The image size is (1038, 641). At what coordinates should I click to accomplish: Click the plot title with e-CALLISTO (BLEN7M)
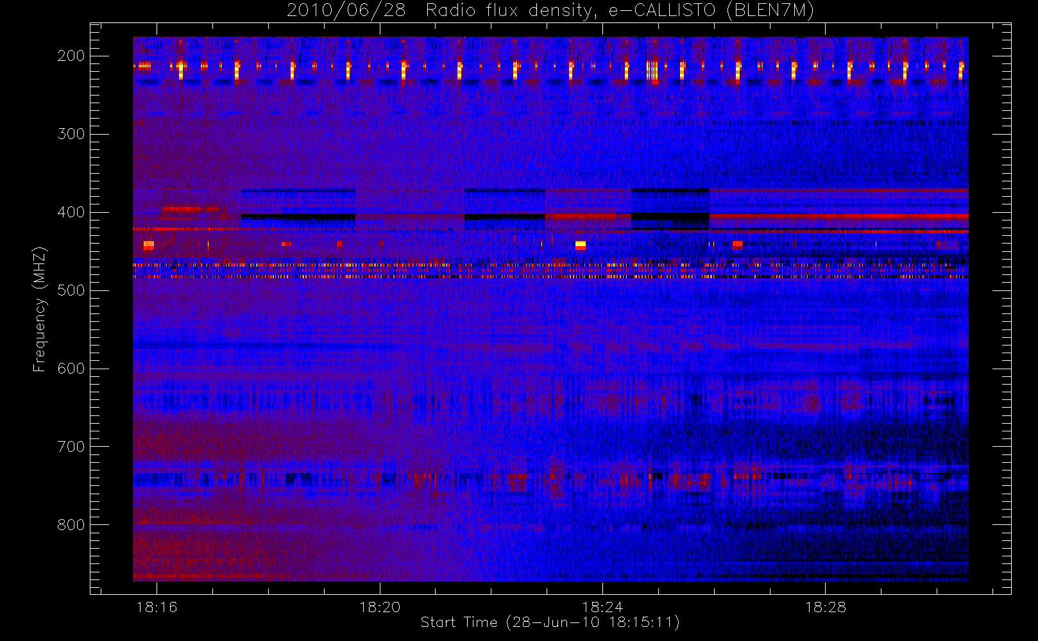coord(550,10)
